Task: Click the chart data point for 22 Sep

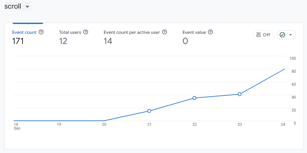Action: [x=195, y=98]
